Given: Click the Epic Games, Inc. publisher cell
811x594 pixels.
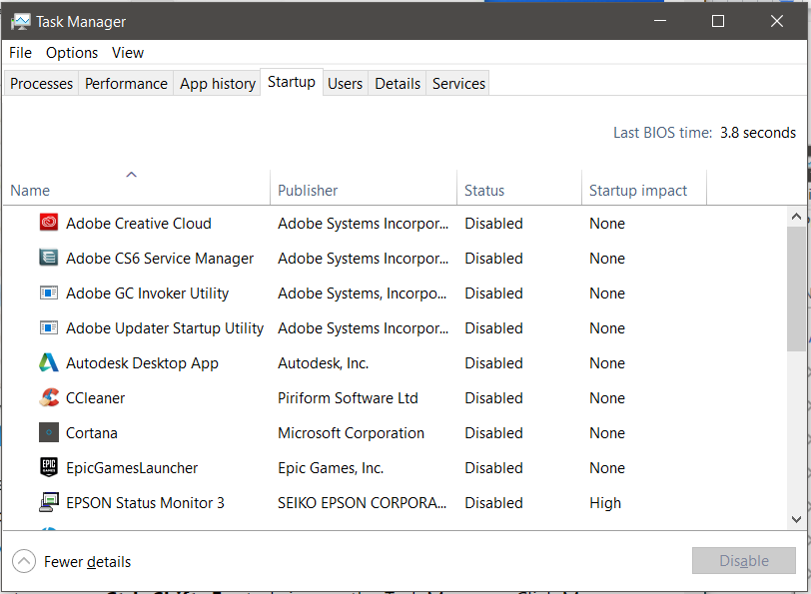Looking at the screenshot, I should point(331,468).
